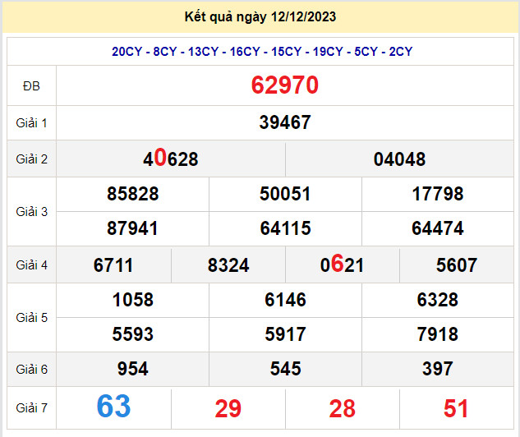Click fifth prize number 5917
Screen dimensions: 520x437
coord(285,334)
